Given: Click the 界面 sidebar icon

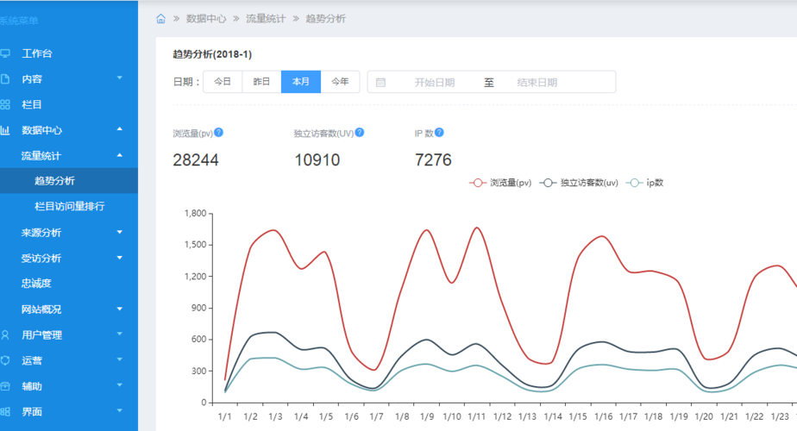Looking at the screenshot, I should [x=5, y=412].
